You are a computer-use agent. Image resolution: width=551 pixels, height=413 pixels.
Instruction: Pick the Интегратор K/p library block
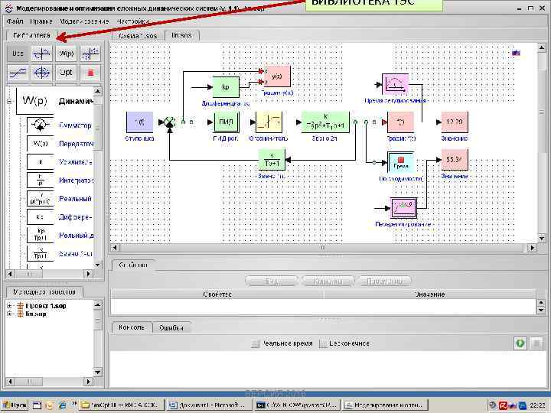point(40,180)
